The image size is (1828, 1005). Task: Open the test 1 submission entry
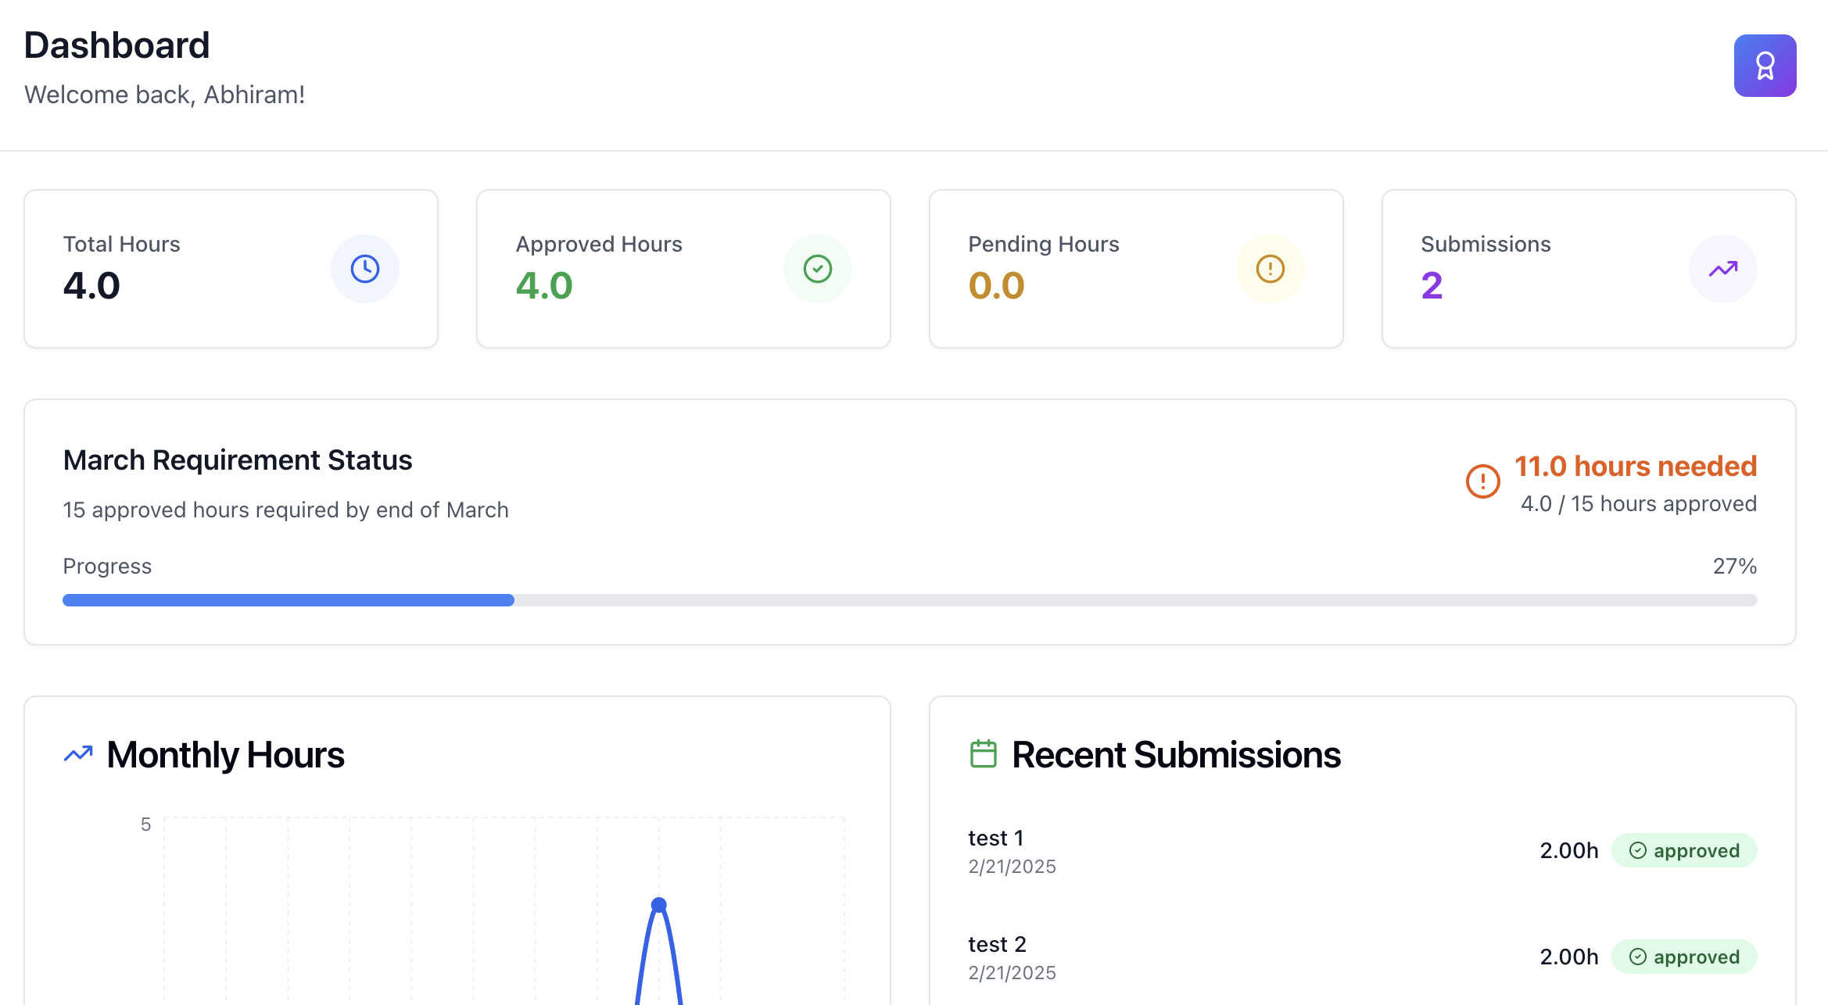click(995, 837)
